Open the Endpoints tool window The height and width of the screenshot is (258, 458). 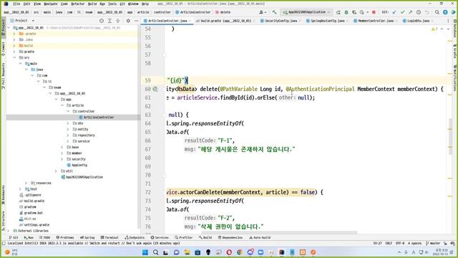(135, 237)
